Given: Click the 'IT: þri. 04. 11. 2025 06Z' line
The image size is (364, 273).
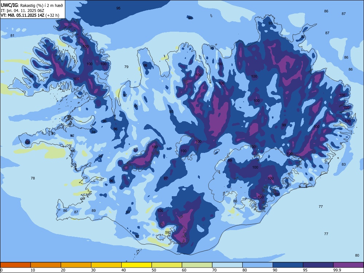Looking at the screenshot, I should coord(23,11).
